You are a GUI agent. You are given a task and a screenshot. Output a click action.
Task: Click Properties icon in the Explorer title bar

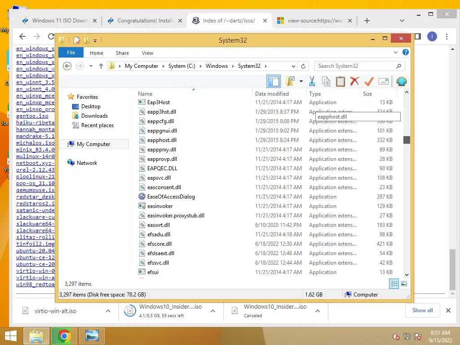click(x=76, y=40)
